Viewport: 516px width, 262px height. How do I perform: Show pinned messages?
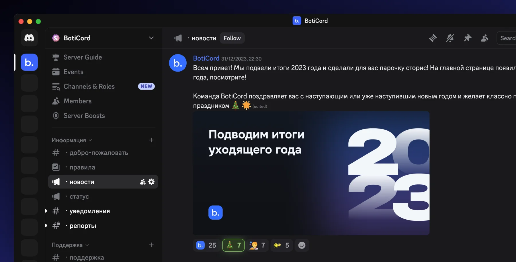(x=468, y=38)
